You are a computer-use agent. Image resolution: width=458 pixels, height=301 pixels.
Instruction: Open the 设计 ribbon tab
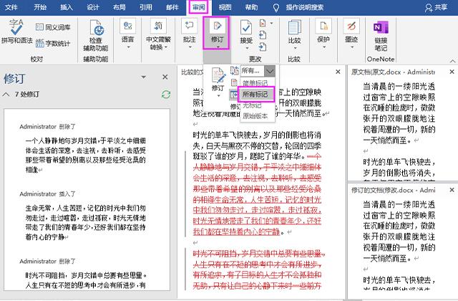click(x=93, y=7)
